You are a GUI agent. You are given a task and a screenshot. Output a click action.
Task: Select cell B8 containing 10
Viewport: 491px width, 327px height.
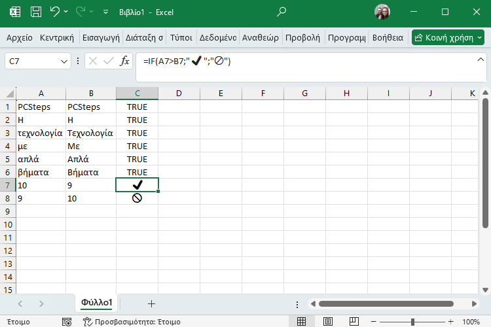click(x=91, y=198)
